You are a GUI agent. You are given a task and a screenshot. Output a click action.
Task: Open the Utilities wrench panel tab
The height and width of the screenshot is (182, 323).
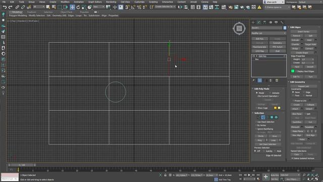point(282,22)
